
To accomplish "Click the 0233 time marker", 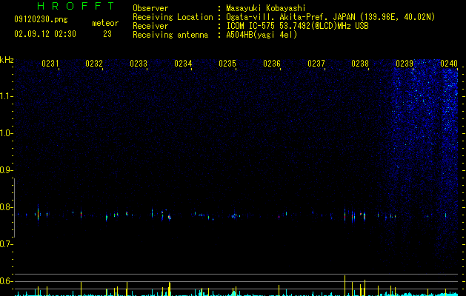I will click(x=139, y=64).
